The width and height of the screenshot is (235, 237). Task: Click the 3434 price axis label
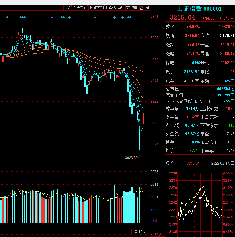[154, 80]
